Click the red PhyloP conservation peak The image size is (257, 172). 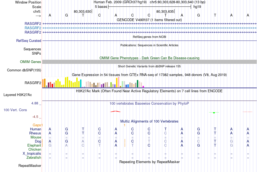pos(116,111)
